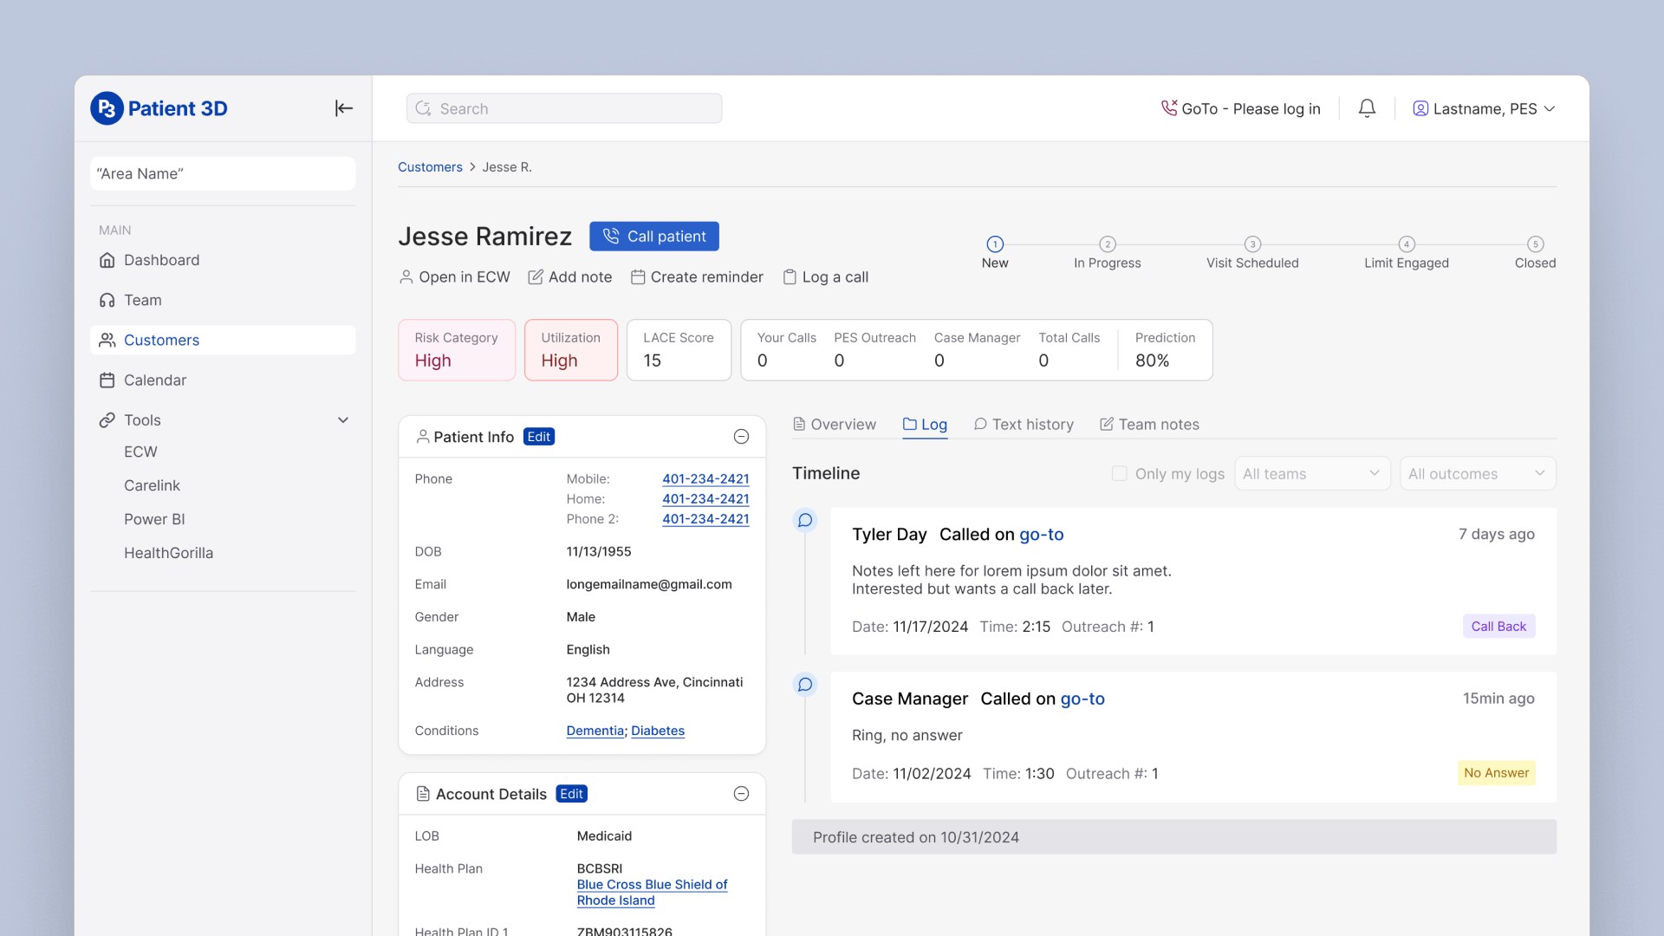
Task: Set status step to In Progress
Action: point(1107,252)
